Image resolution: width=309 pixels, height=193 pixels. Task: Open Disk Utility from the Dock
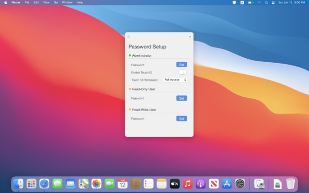tap(259, 184)
